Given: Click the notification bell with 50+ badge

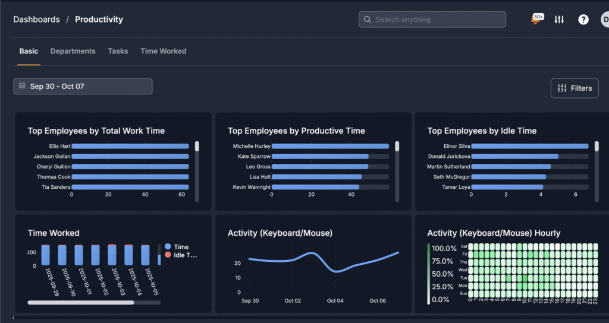Looking at the screenshot, I should tap(535, 20).
